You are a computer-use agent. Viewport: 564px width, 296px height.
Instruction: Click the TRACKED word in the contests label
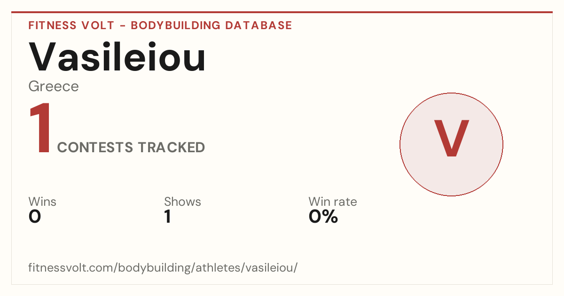(x=172, y=148)
